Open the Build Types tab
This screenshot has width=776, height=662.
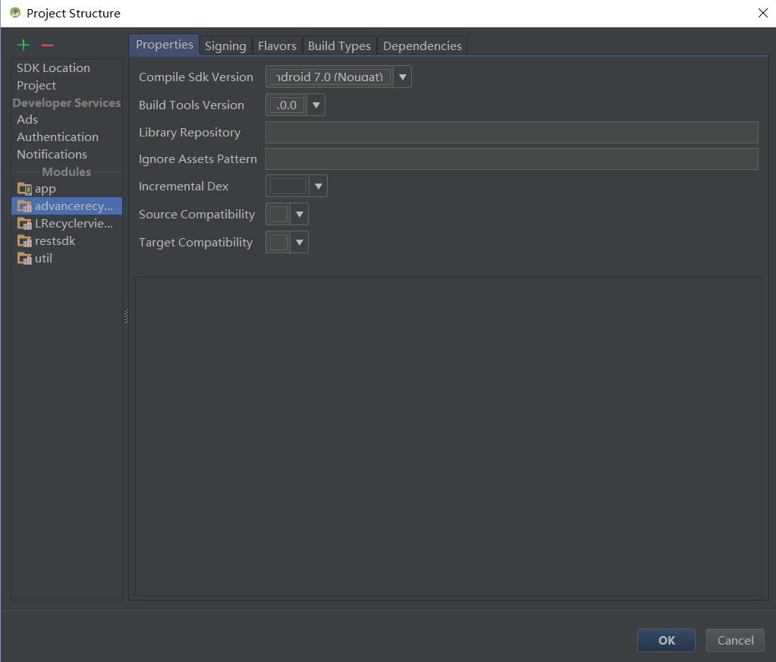click(x=339, y=45)
